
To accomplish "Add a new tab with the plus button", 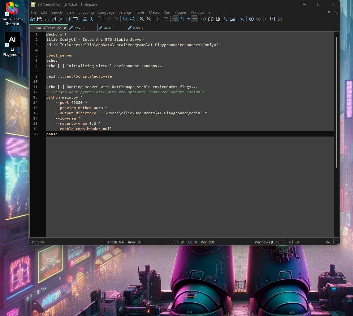I will (321, 12).
